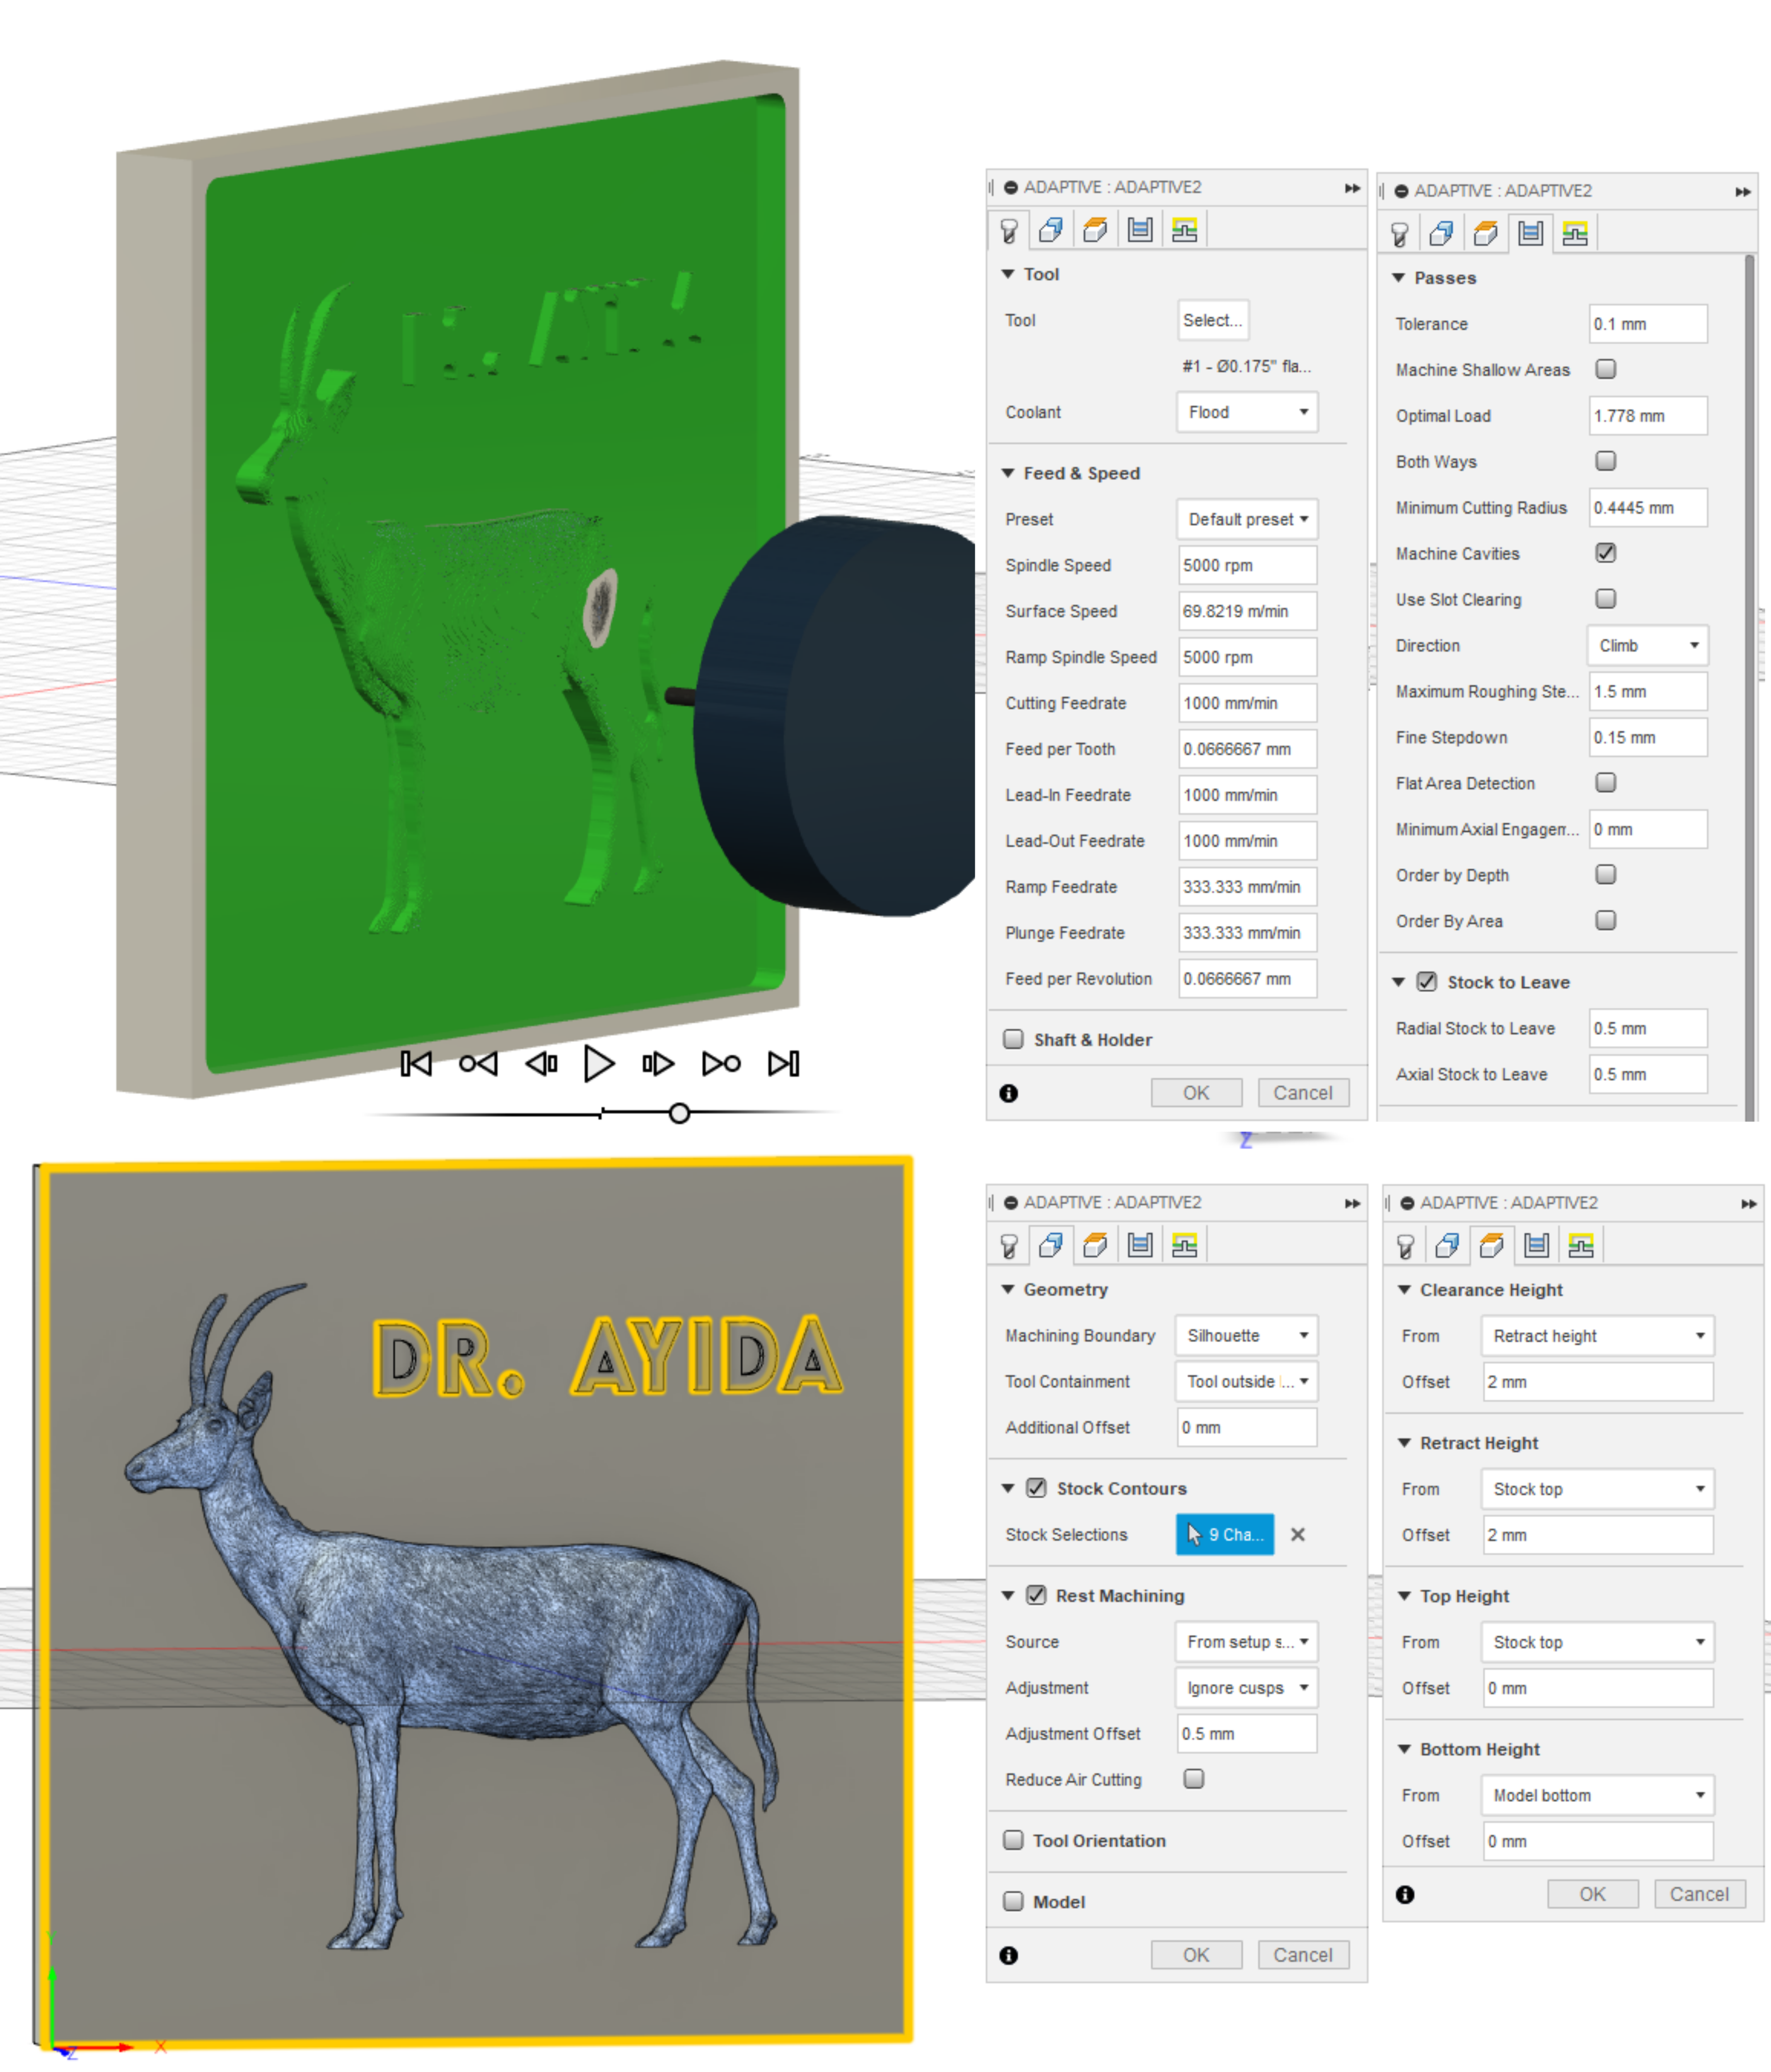This screenshot has width=1771, height=2072.
Task: Click the simulation timeline slider handle
Action: click(680, 1113)
